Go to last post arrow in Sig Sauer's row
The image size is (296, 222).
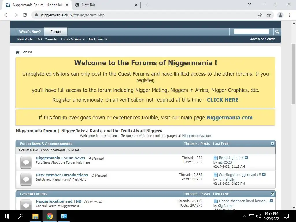271,201
